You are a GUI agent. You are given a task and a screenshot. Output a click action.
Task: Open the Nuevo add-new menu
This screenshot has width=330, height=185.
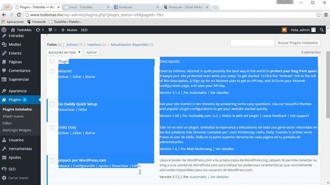69,30
